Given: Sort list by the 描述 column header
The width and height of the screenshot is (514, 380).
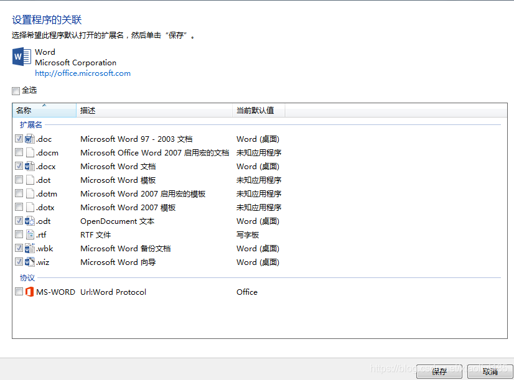Looking at the screenshot, I should (154, 111).
